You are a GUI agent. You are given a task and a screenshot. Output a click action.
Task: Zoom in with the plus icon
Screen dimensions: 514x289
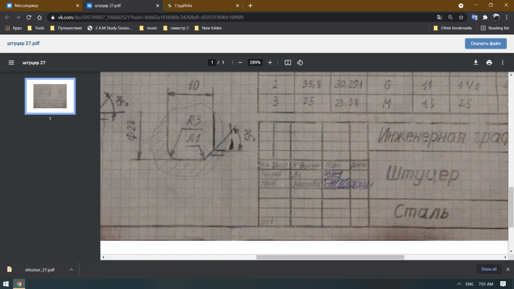(270, 63)
